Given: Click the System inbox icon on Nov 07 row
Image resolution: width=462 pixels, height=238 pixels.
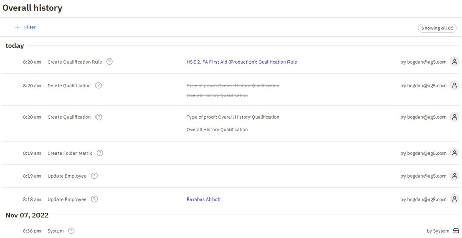Looking at the screenshot, I should (455, 231).
